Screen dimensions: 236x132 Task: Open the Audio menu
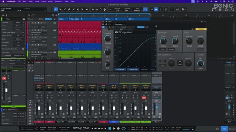tap(50, 1)
